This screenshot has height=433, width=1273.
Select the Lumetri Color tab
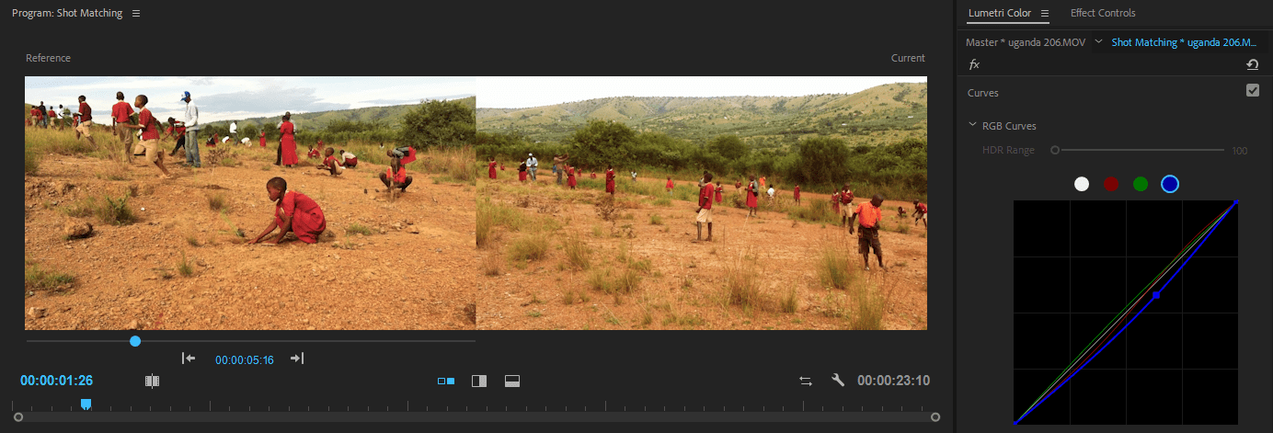tap(999, 13)
